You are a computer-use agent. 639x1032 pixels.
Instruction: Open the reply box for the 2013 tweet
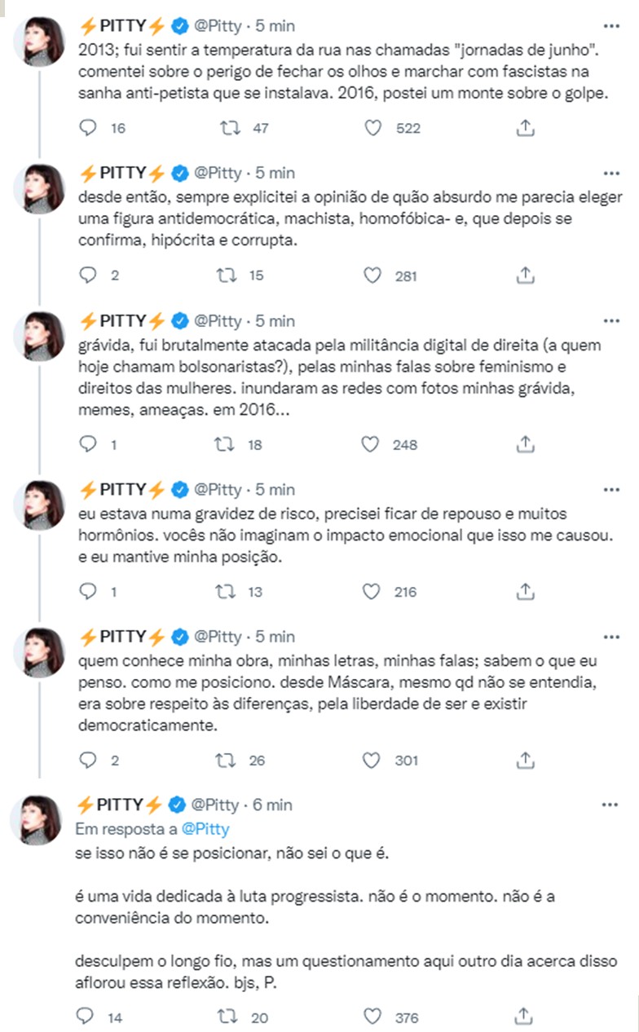(x=87, y=127)
